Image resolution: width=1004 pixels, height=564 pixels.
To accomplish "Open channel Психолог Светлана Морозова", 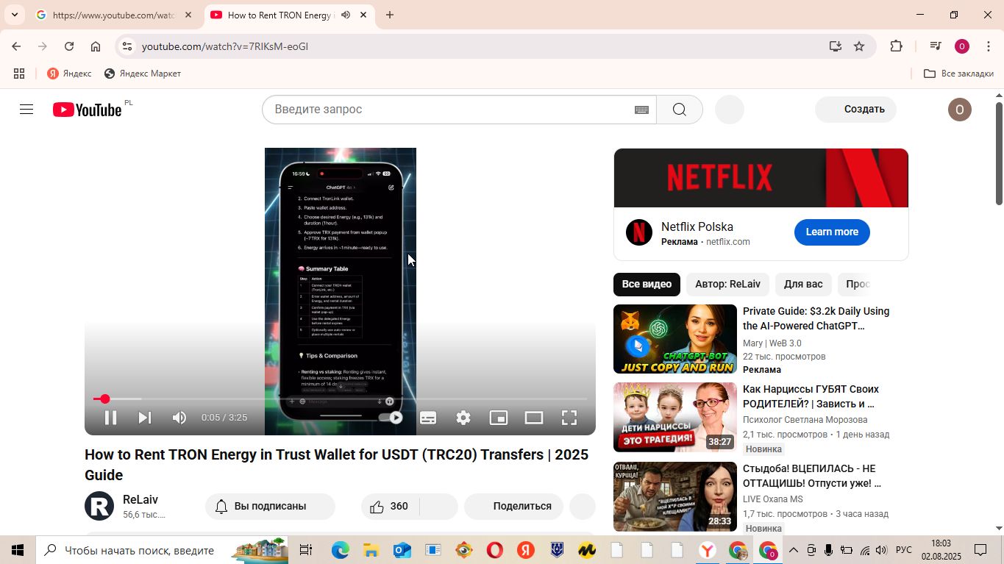I will (805, 420).
